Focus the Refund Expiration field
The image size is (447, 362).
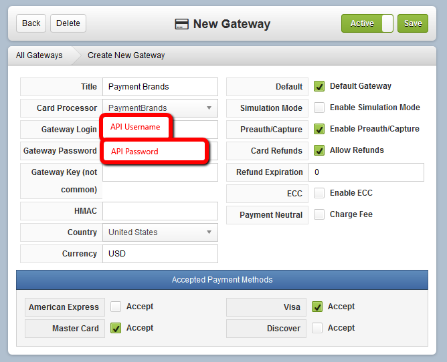point(366,172)
